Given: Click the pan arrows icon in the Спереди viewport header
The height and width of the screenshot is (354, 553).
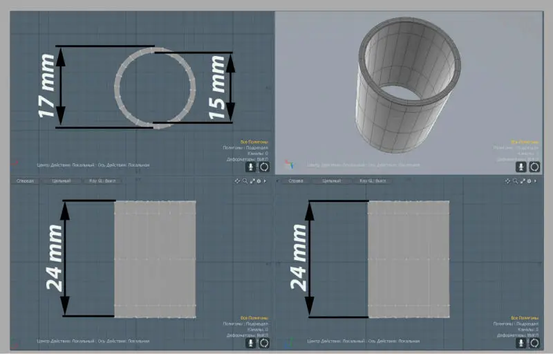Looking at the screenshot, I should [x=237, y=181].
